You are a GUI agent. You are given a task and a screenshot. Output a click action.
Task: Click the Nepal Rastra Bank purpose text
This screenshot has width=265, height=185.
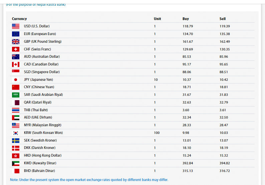pos(36,4)
